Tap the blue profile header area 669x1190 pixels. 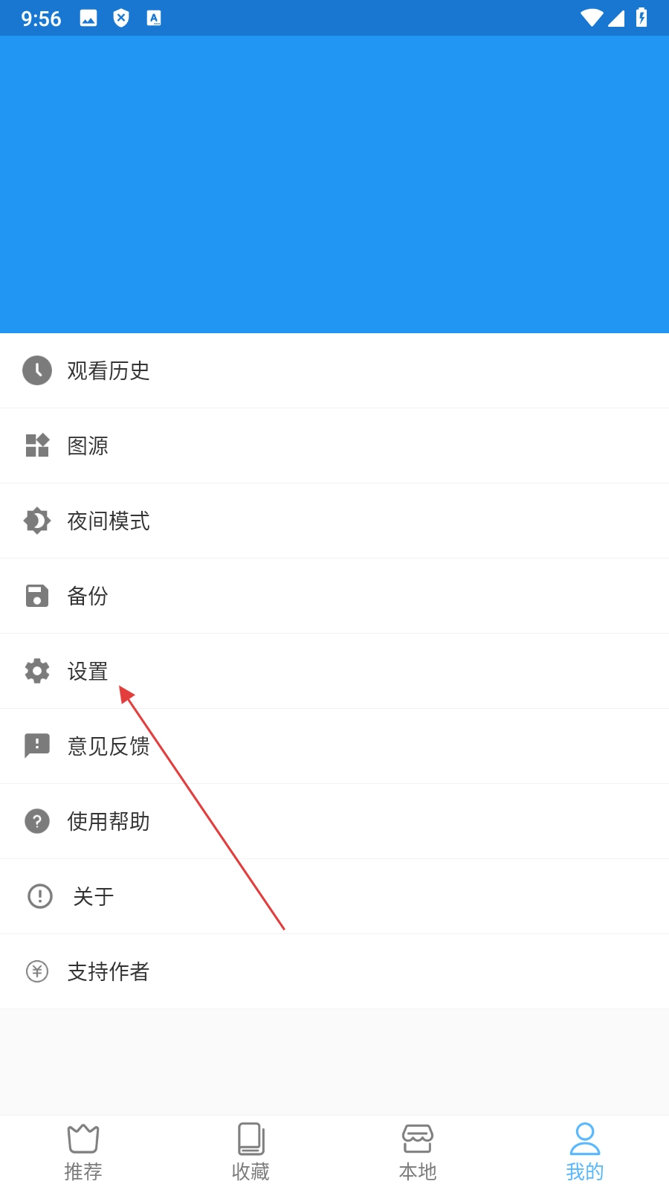(x=334, y=184)
